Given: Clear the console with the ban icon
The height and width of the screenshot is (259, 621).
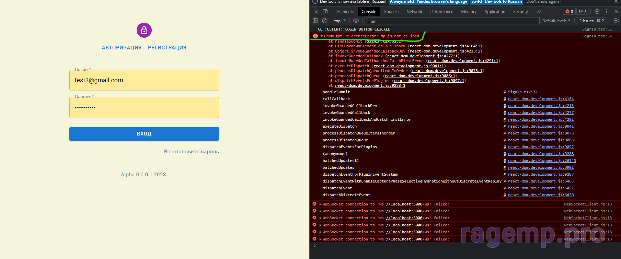Looking at the screenshot, I should 325,21.
